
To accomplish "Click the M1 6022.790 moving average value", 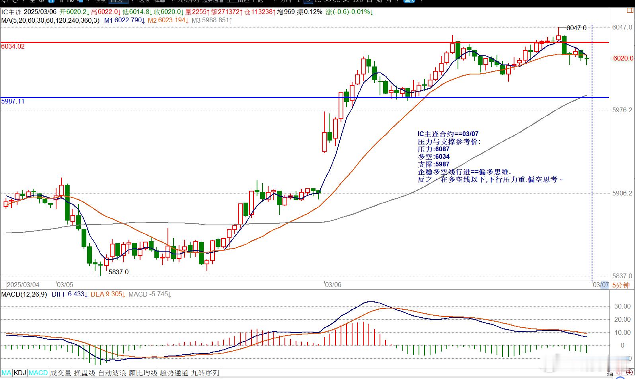I will tap(125, 20).
